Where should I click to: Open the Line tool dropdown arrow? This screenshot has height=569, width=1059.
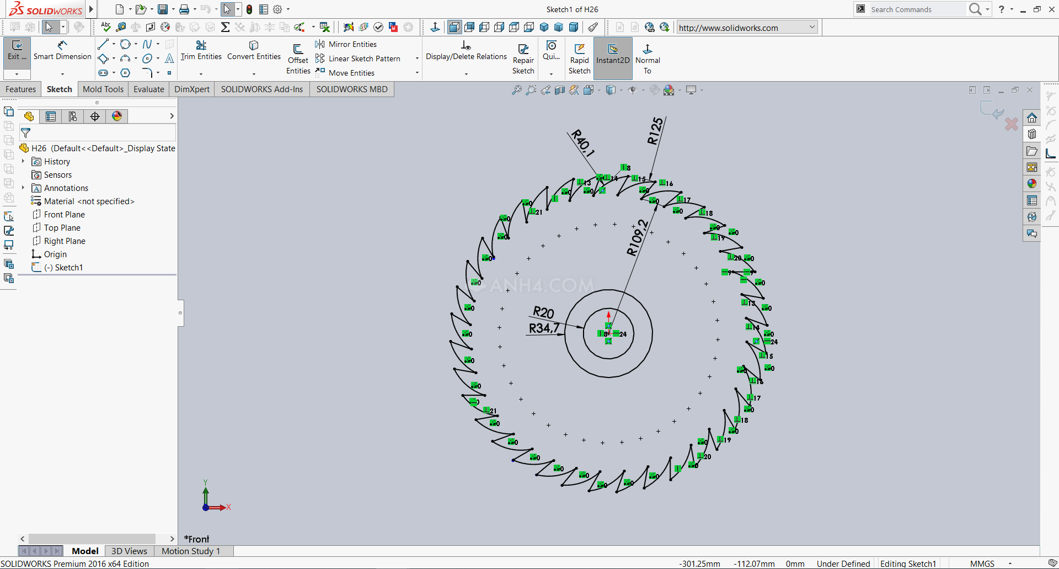(114, 44)
